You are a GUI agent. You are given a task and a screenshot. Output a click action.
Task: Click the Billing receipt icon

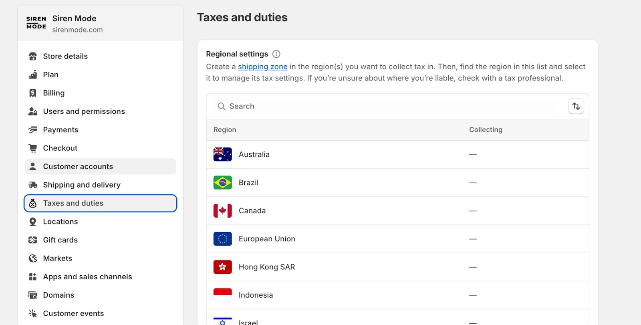(33, 93)
